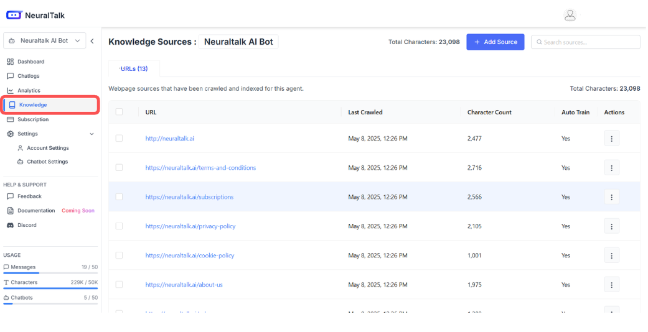Click the bot icon in the chatbot selector
Screen dimensions: 648x332
pyautogui.click(x=12, y=41)
